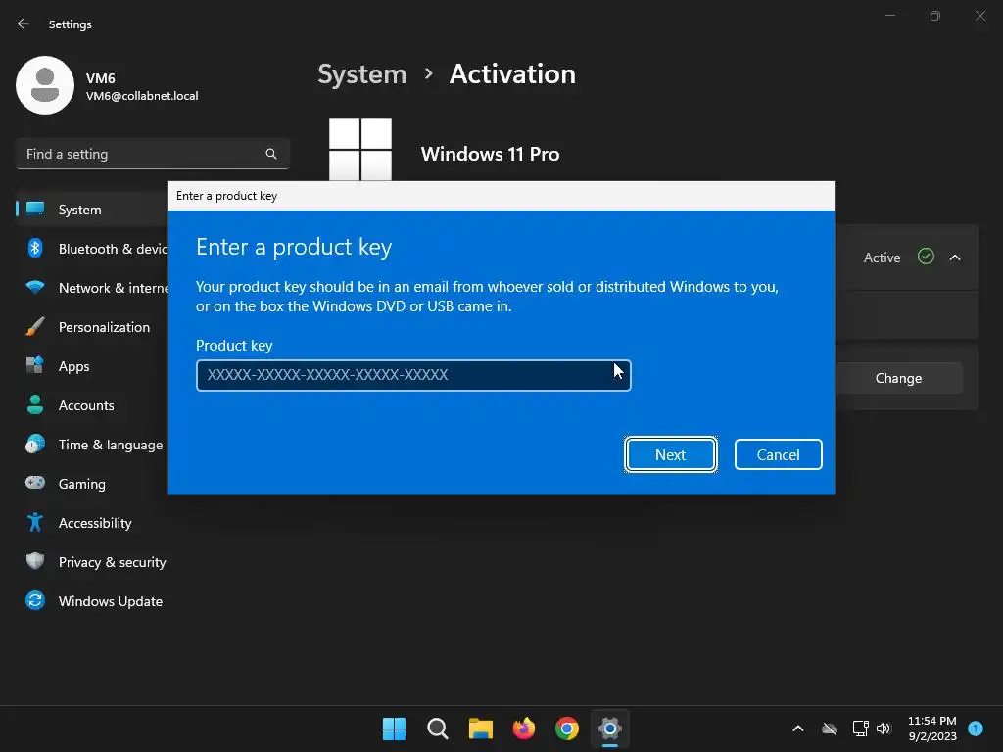Viewport: 1003px width, 752px height.
Task: Show hidden tray icons chevron
Action: coord(798,728)
